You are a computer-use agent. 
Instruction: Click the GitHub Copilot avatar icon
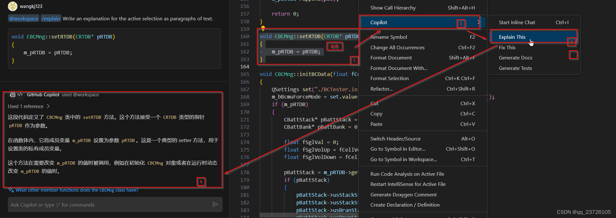[x=13, y=95]
